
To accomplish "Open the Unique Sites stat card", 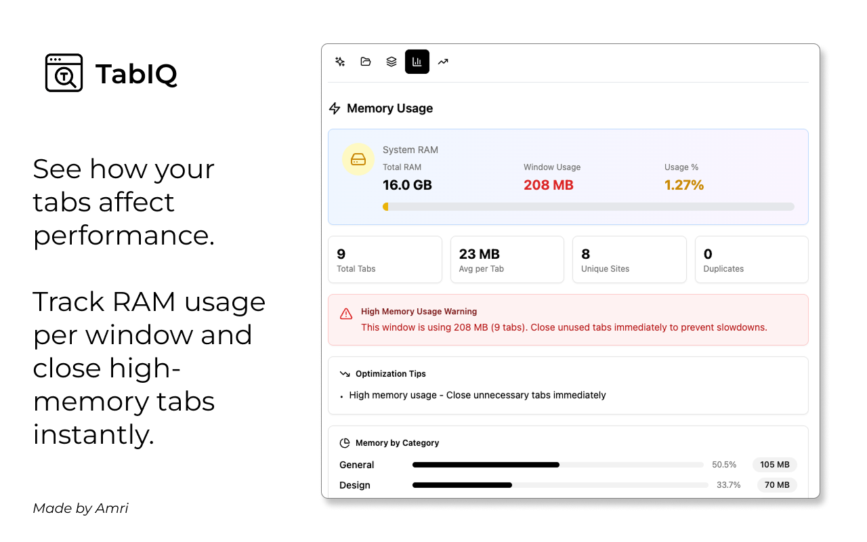I will pyautogui.click(x=629, y=259).
